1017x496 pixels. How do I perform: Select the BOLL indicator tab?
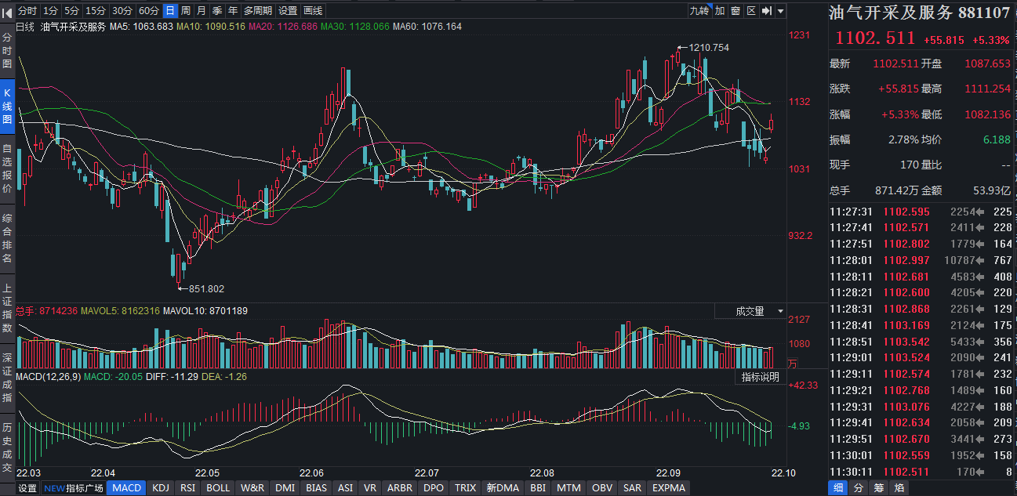[218, 488]
